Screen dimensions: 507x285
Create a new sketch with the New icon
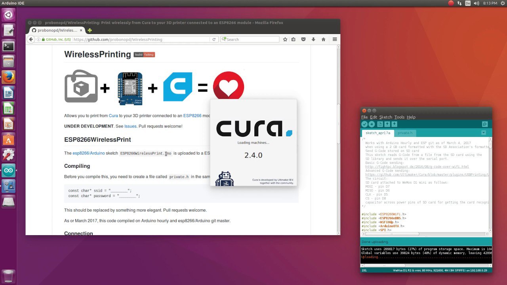click(x=380, y=124)
